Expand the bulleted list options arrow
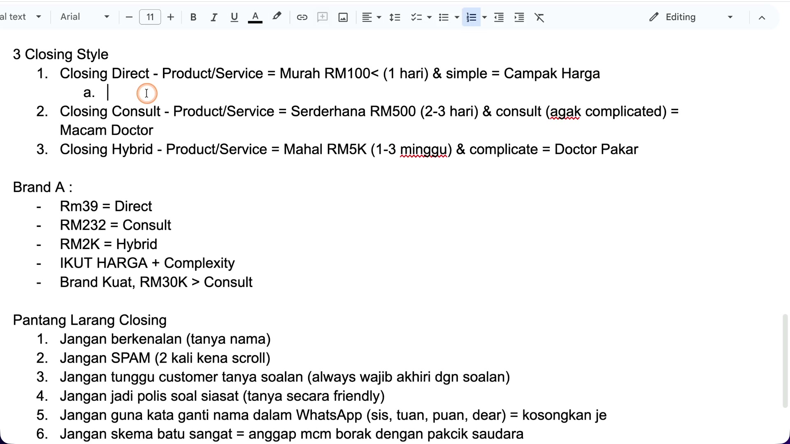Image resolution: width=790 pixels, height=444 pixels. 457,17
